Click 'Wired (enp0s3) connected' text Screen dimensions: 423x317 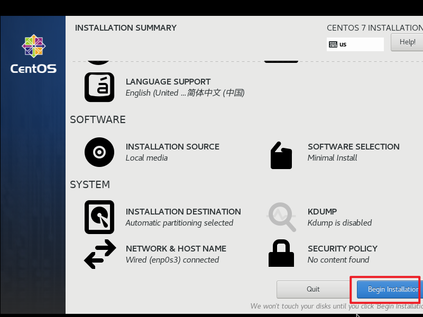[172, 260]
